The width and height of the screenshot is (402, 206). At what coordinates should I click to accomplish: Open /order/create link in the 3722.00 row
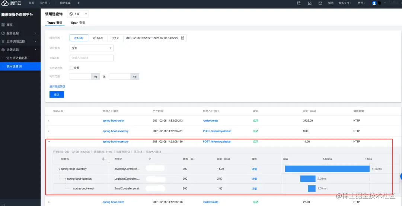tap(210, 121)
